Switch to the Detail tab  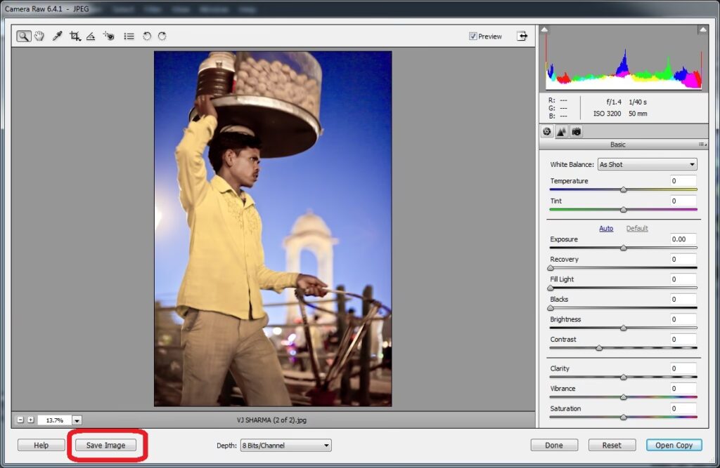pyautogui.click(x=561, y=131)
